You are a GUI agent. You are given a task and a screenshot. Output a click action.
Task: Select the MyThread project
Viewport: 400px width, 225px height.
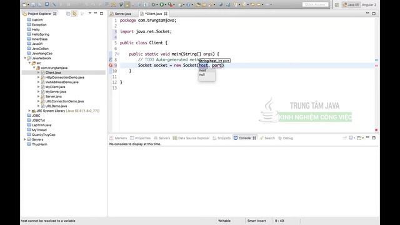[39, 130]
